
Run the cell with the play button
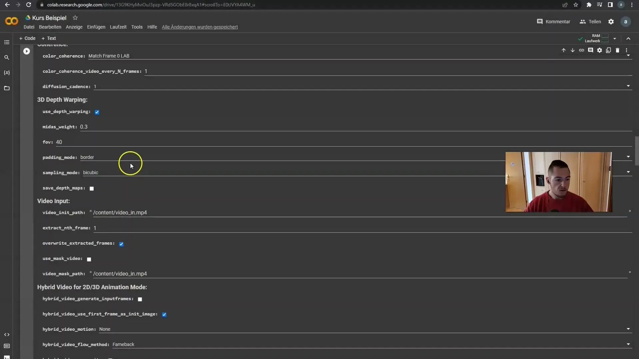(27, 51)
